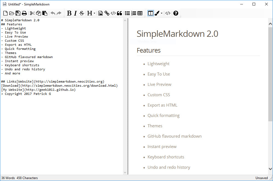The width and height of the screenshot is (273, 181).
Task: Open the heading level dropdown arrow
Action: (94, 13)
